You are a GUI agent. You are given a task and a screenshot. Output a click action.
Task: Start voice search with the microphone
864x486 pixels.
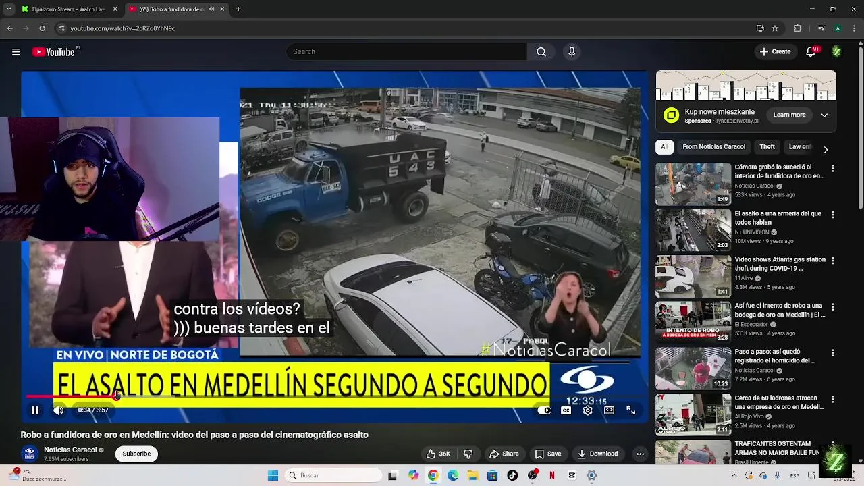pyautogui.click(x=572, y=52)
